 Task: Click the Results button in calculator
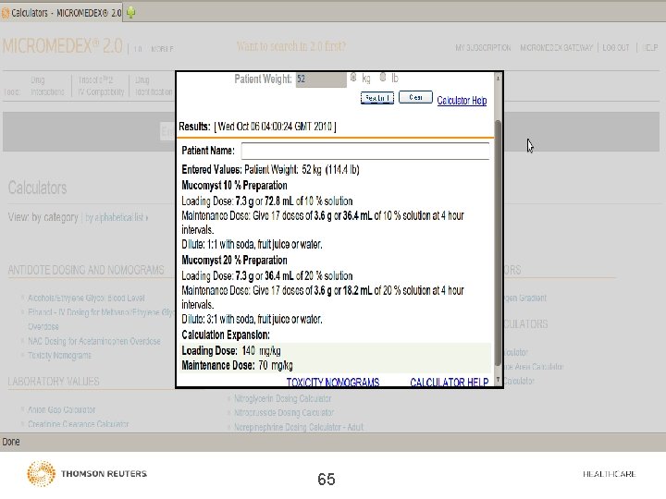(x=377, y=98)
